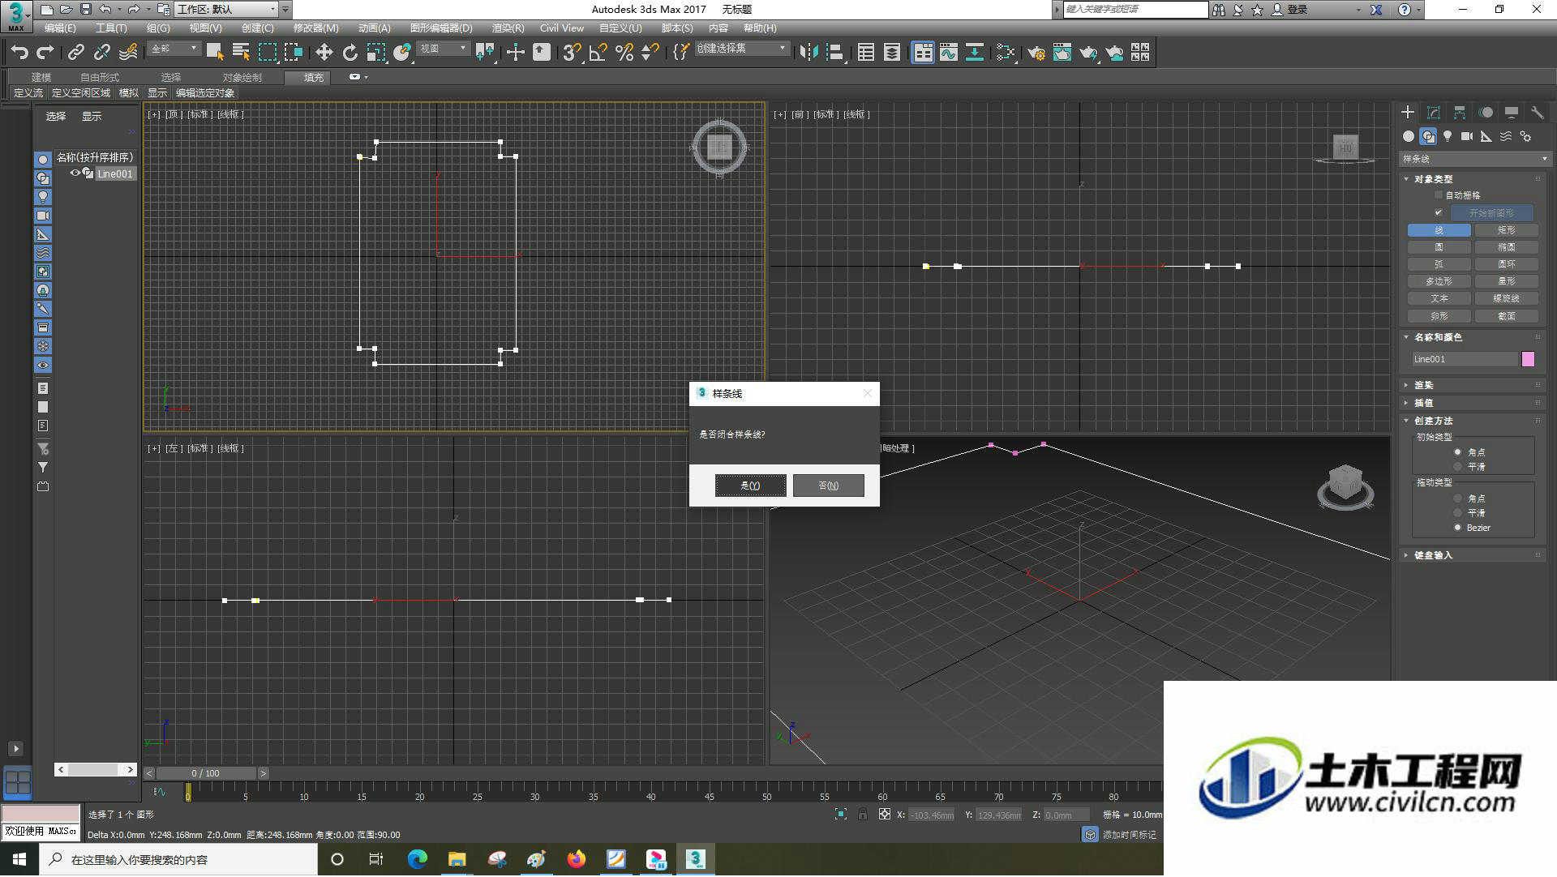Select Geometry category in Create panel
The height and width of the screenshot is (877, 1557).
pyautogui.click(x=1409, y=137)
